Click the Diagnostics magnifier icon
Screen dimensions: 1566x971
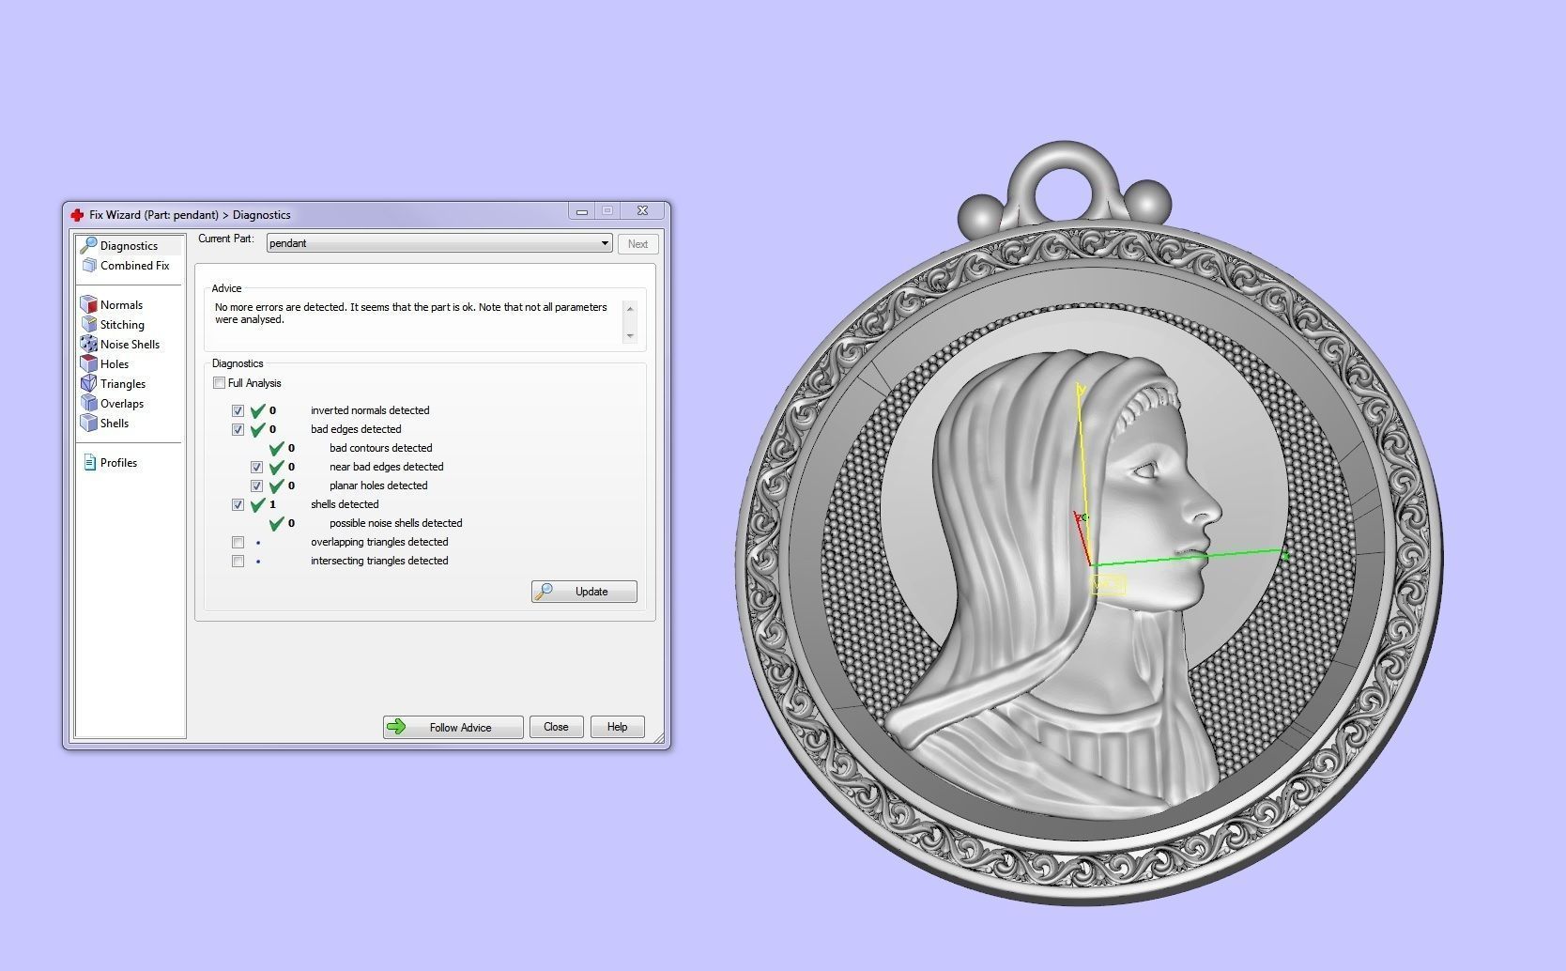[x=88, y=245]
